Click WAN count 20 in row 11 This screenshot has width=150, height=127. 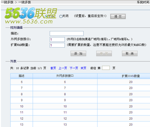tap(131, 112)
